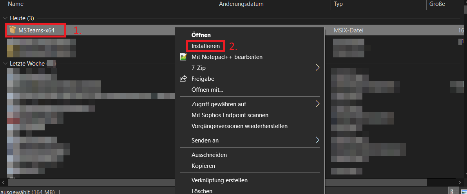Choose Installieren from the context menu
This screenshot has width=467, height=194.
pyautogui.click(x=206, y=46)
